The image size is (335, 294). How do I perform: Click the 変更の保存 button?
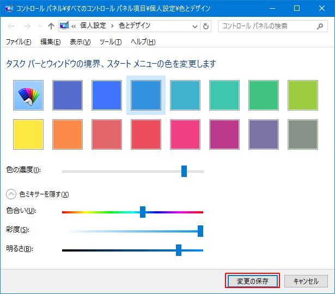(x=252, y=281)
